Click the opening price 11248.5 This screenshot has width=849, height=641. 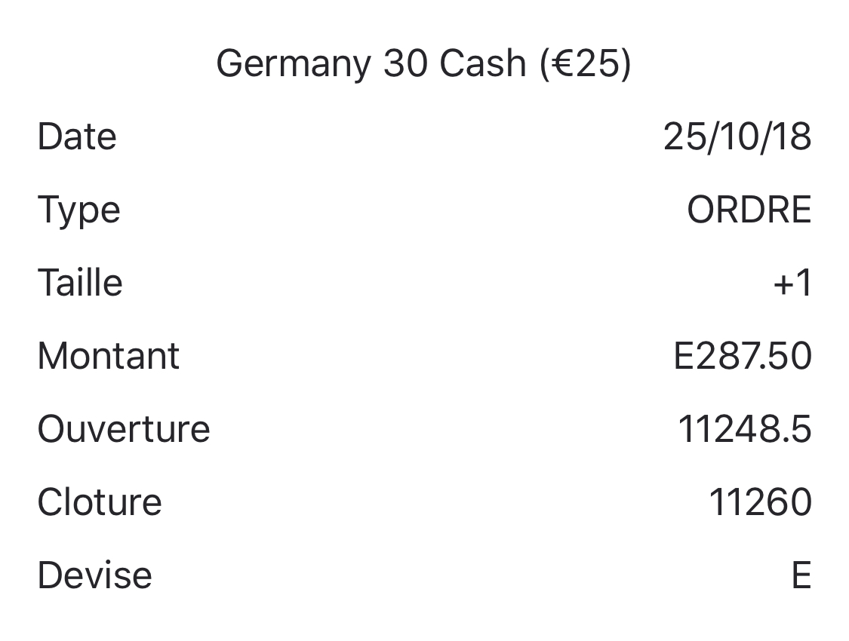[744, 429]
